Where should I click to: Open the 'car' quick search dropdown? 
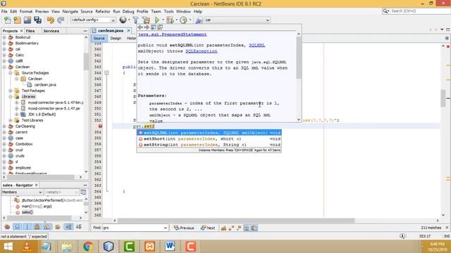pos(237,20)
